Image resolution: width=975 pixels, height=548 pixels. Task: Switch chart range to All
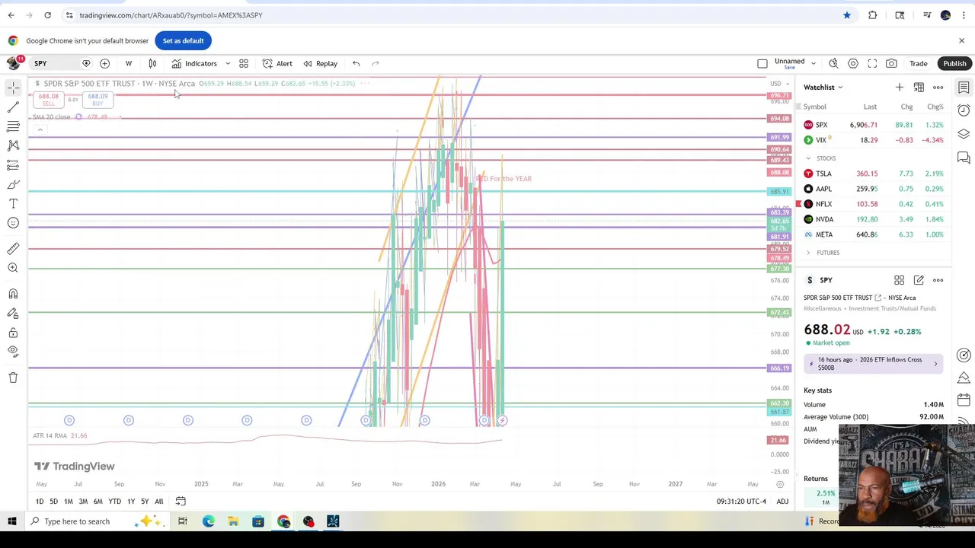point(158,502)
